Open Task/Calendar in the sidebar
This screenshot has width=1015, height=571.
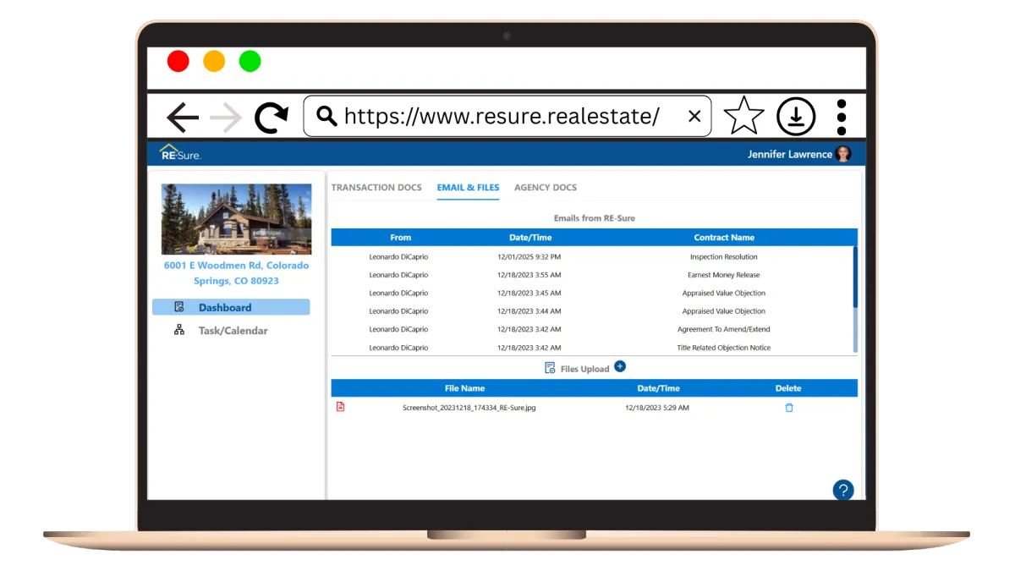231,331
